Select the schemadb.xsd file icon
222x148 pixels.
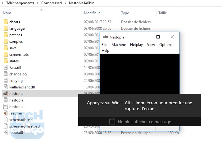click(x=6, y=119)
